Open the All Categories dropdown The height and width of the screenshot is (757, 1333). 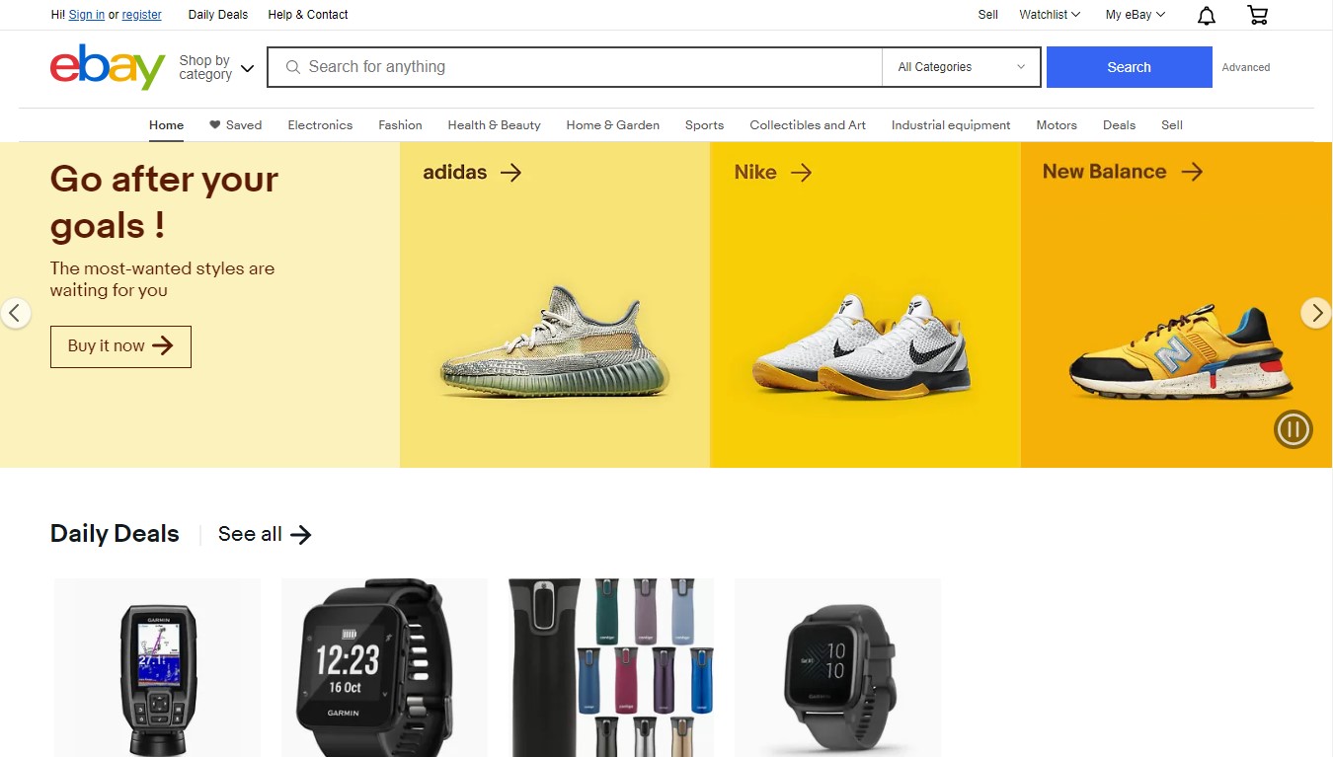961,67
